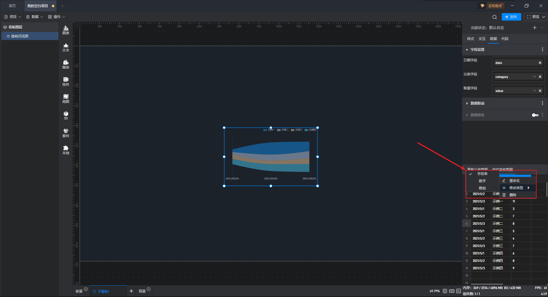Click the 69.79% zoom level value
Screen dimensions: 548x297
[x=435, y=291]
